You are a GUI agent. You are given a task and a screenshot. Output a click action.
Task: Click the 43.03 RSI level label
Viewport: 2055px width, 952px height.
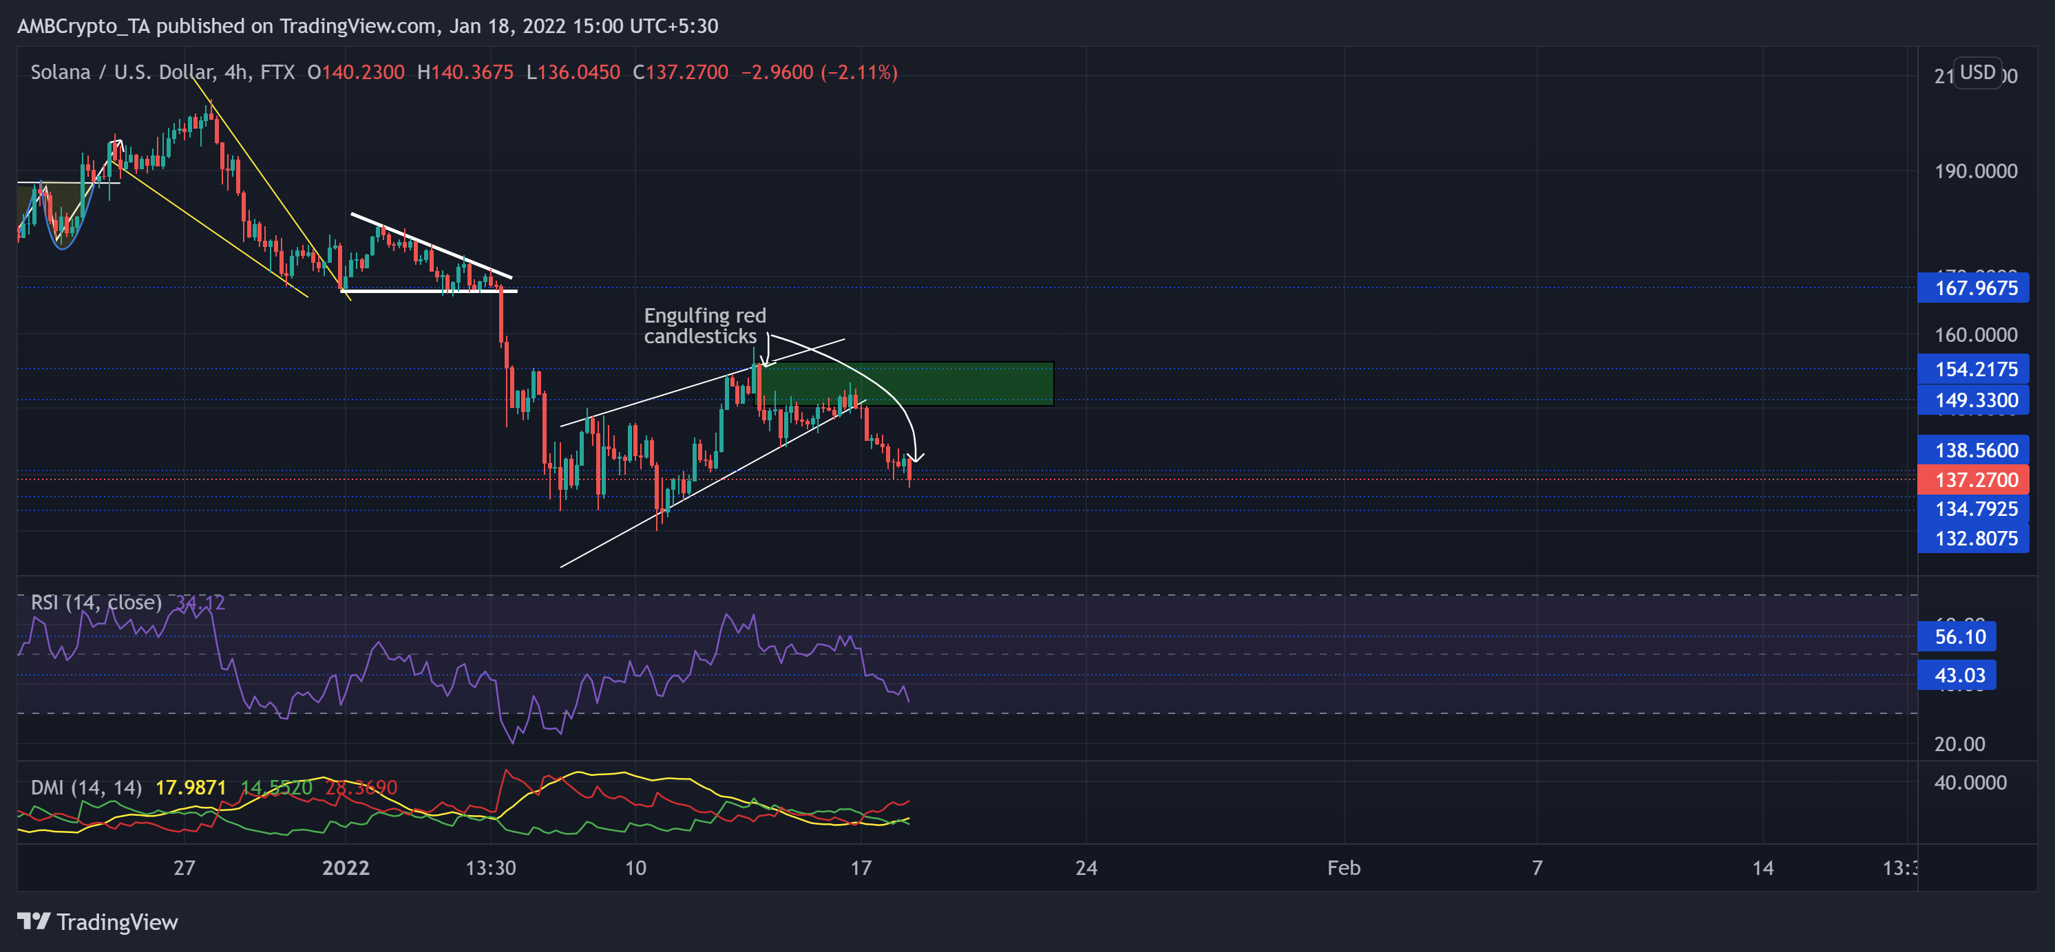pyautogui.click(x=1956, y=675)
